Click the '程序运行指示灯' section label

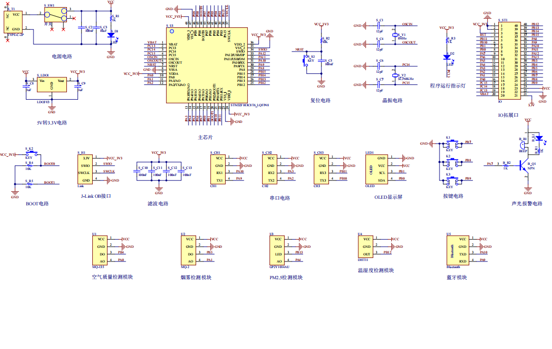pyautogui.click(x=448, y=86)
